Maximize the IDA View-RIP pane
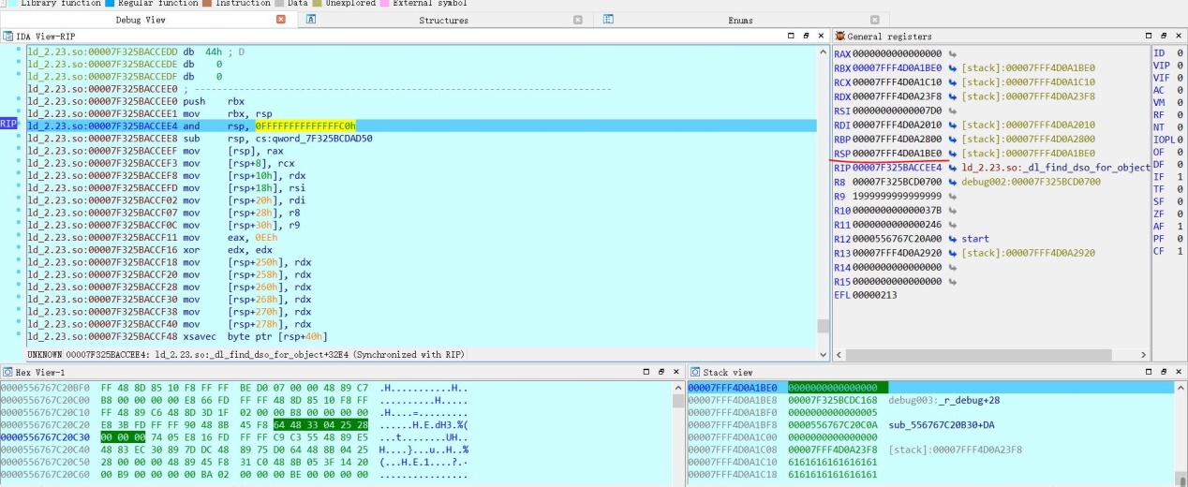 click(791, 37)
